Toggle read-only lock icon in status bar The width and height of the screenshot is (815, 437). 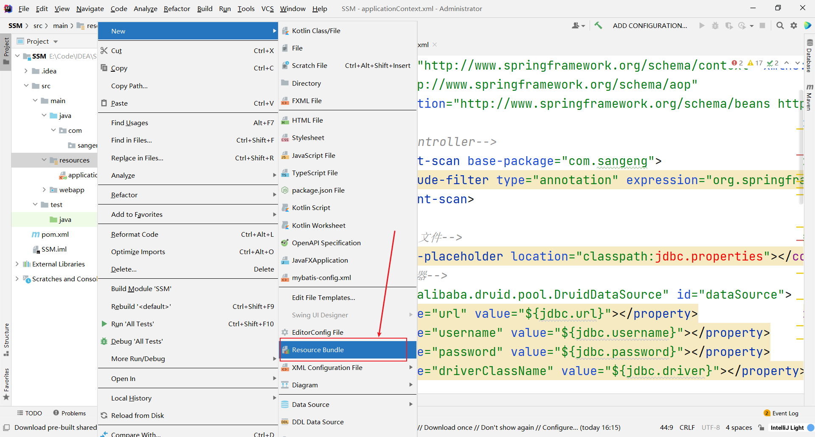pos(762,427)
